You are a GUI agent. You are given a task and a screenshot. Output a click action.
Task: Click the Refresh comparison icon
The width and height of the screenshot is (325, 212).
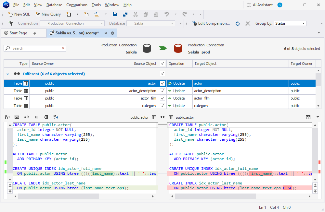(x=238, y=23)
